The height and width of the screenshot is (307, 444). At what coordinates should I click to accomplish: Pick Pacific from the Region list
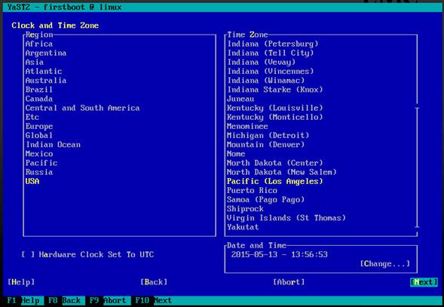(x=41, y=163)
